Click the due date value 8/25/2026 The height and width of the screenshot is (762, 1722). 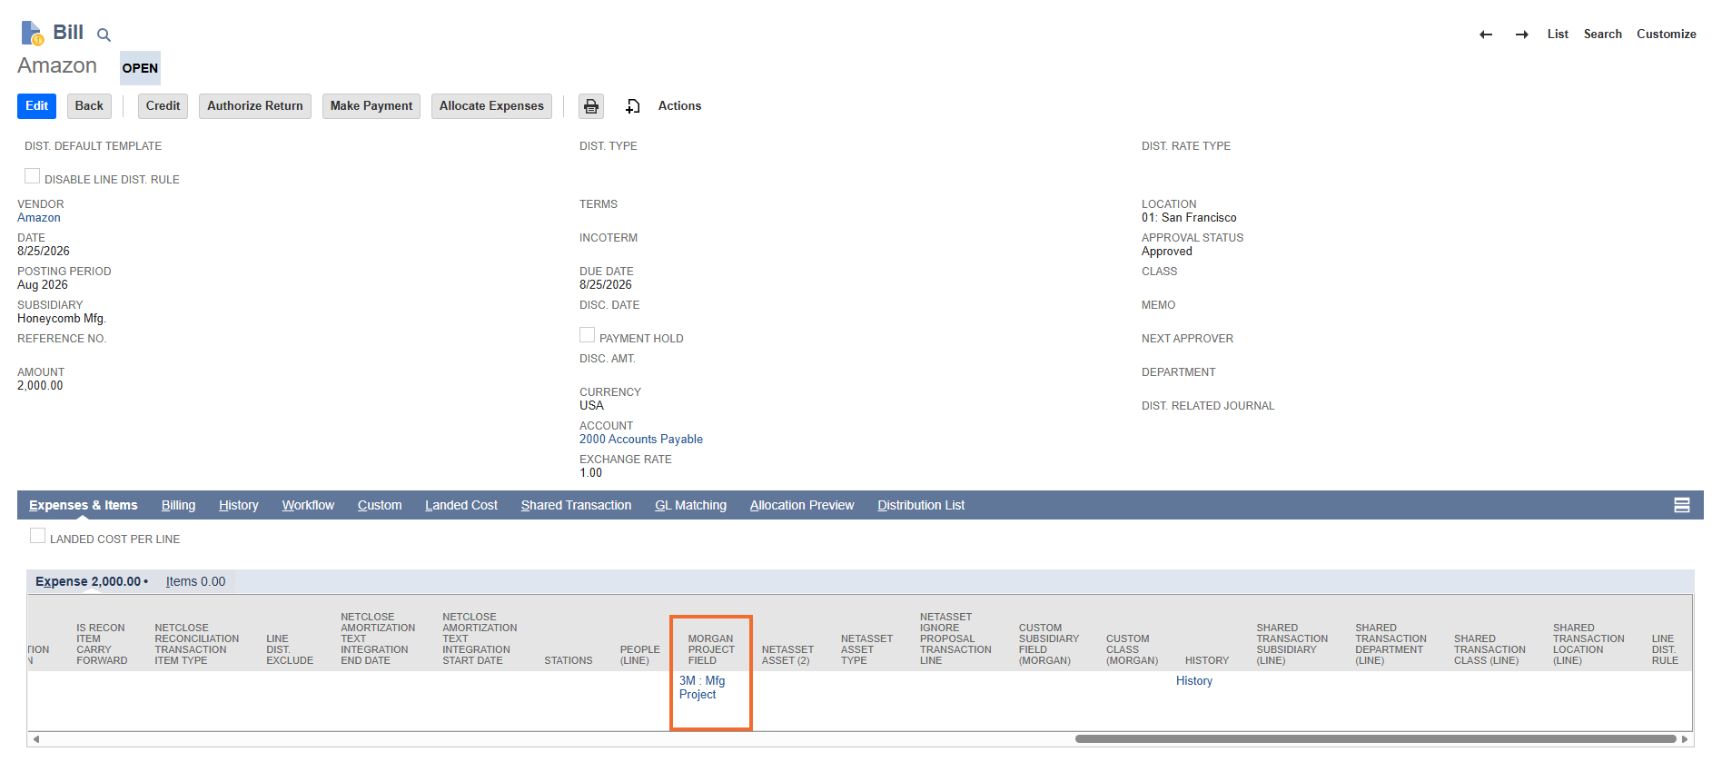(606, 285)
